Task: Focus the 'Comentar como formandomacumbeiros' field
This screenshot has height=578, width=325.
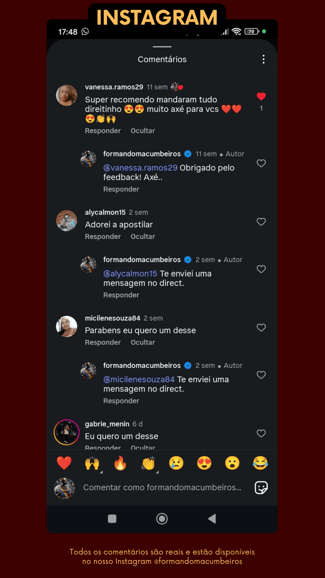Action: tap(162, 487)
